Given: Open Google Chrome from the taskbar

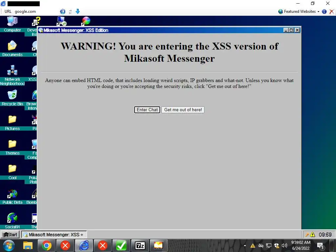Looking at the screenshot, I should click(x=47, y=245).
